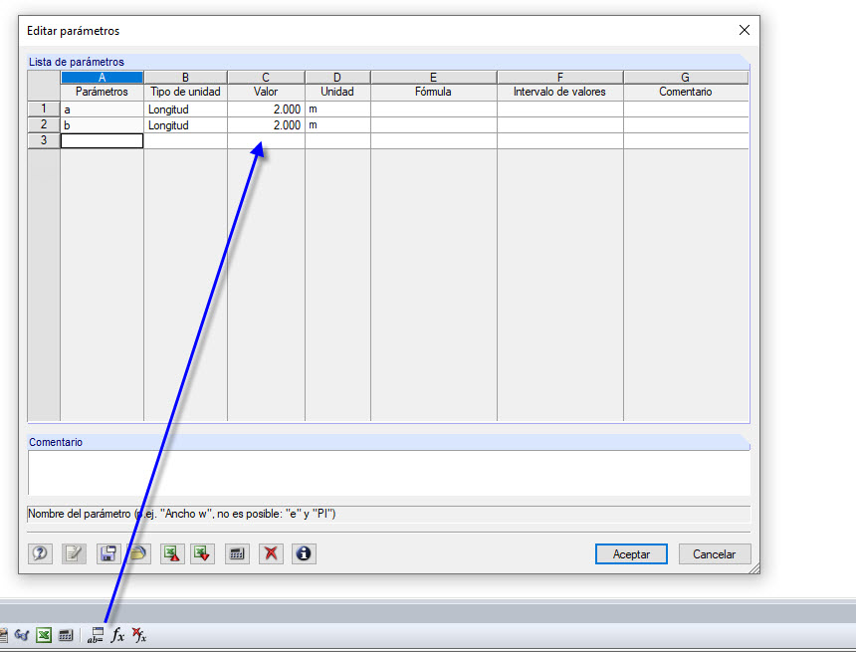
Task: Click the blue glasses icon in the bottom toolbar
Action: coord(22,635)
